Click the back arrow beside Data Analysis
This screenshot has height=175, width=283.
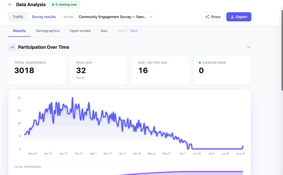[10, 5]
